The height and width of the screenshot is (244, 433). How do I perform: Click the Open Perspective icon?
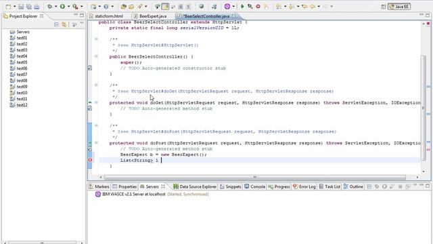click(384, 7)
